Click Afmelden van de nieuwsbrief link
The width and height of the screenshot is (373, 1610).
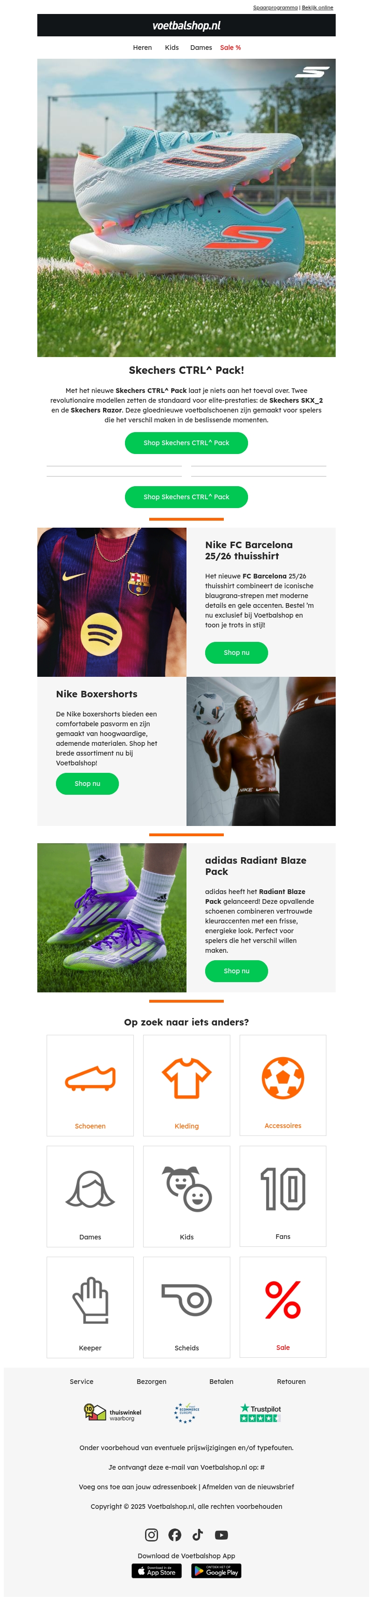(x=248, y=1486)
